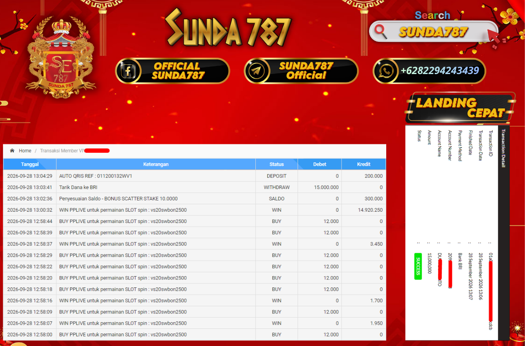
Task: Click the Transaction ID label
Action: click(491, 144)
